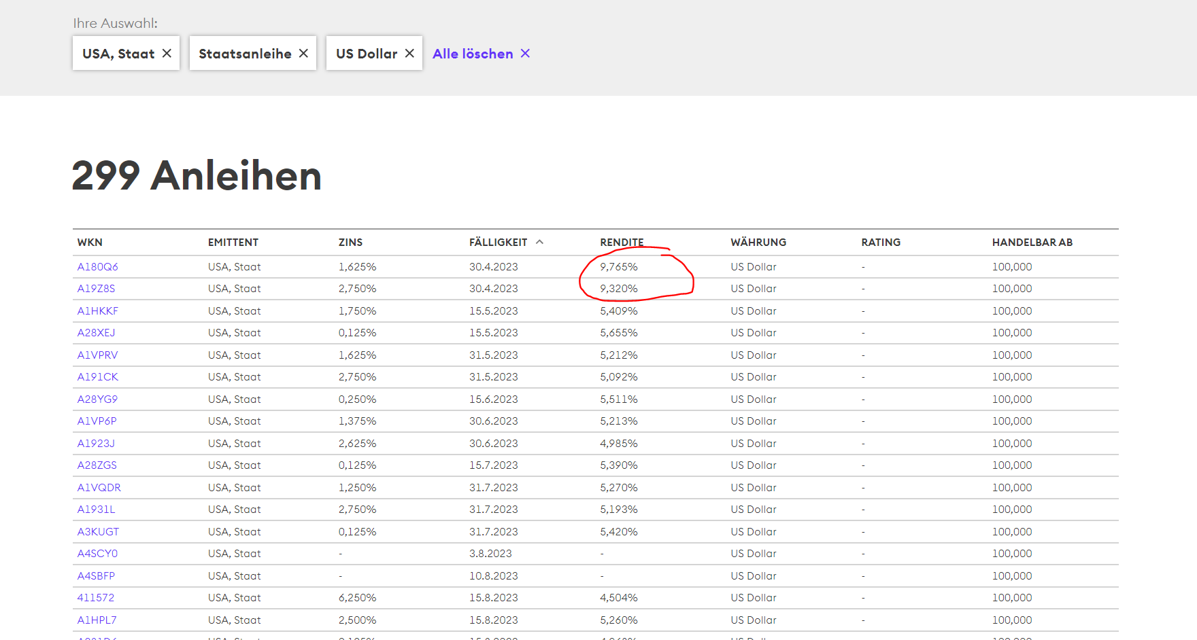Toggle sort arrow next to Fälligkeit
The image size is (1197, 640).
click(x=539, y=242)
